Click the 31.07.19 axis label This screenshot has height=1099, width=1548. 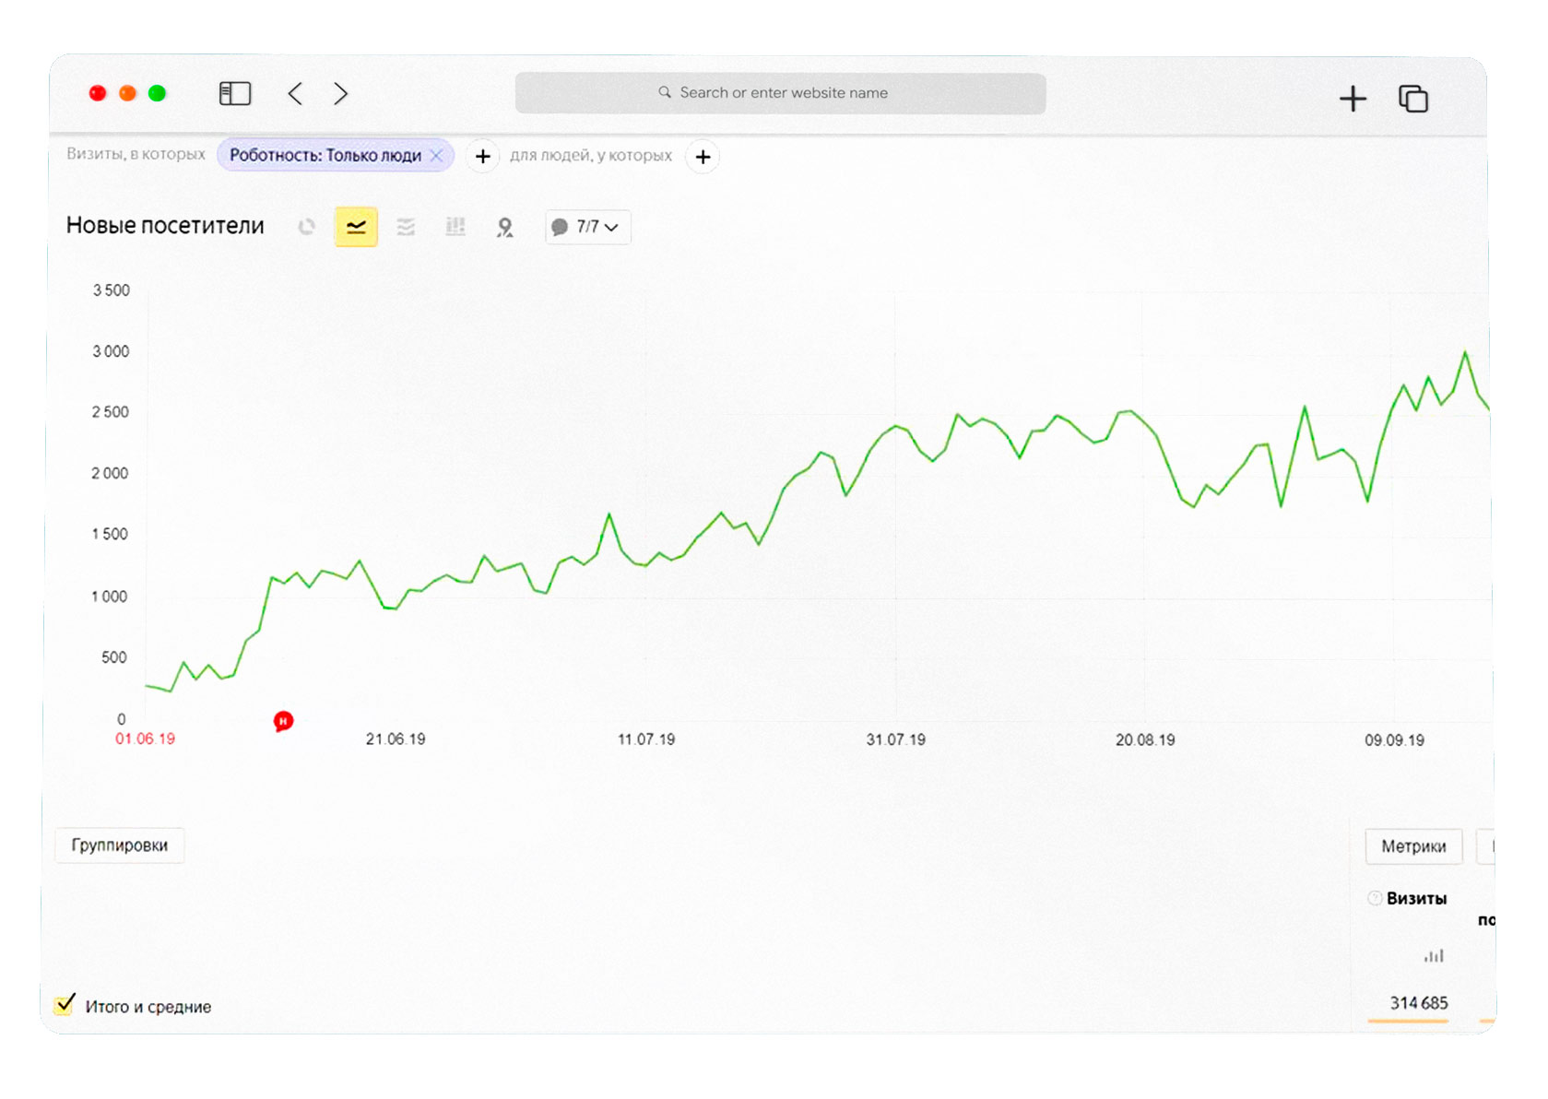pos(895,739)
